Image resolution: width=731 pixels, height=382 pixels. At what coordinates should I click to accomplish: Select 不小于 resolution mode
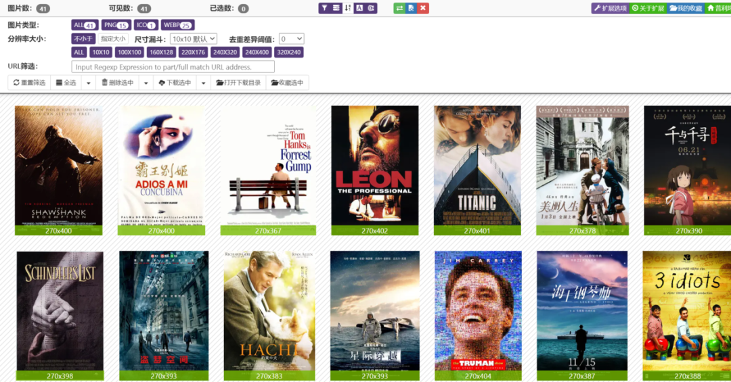pyautogui.click(x=83, y=39)
